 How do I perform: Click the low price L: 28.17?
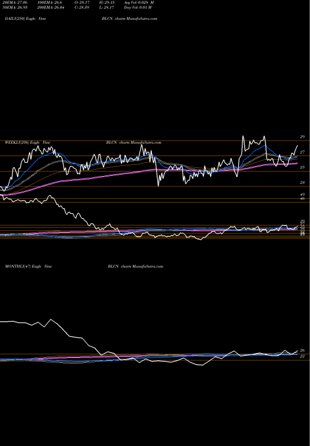pyautogui.click(x=107, y=7)
